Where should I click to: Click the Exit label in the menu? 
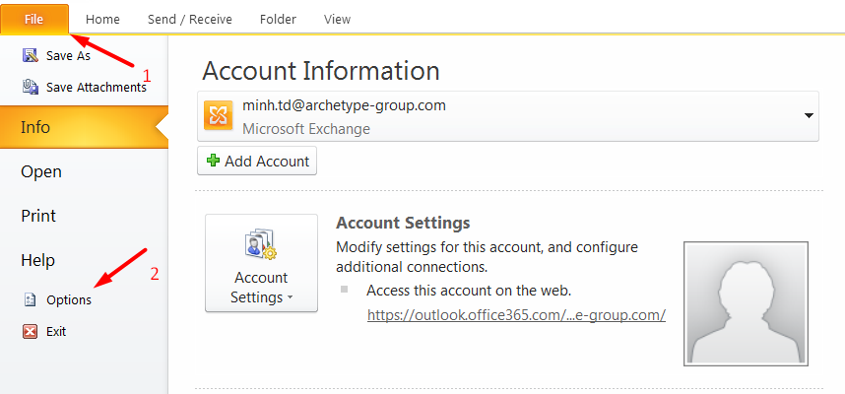pos(56,332)
